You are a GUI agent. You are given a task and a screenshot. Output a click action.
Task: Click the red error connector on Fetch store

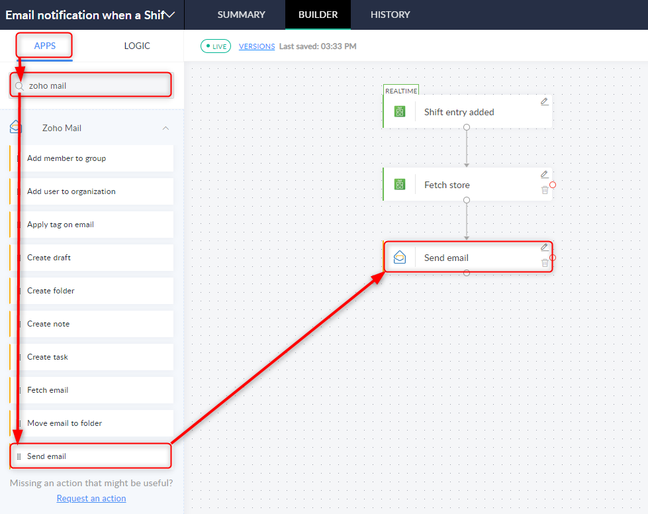pos(552,185)
